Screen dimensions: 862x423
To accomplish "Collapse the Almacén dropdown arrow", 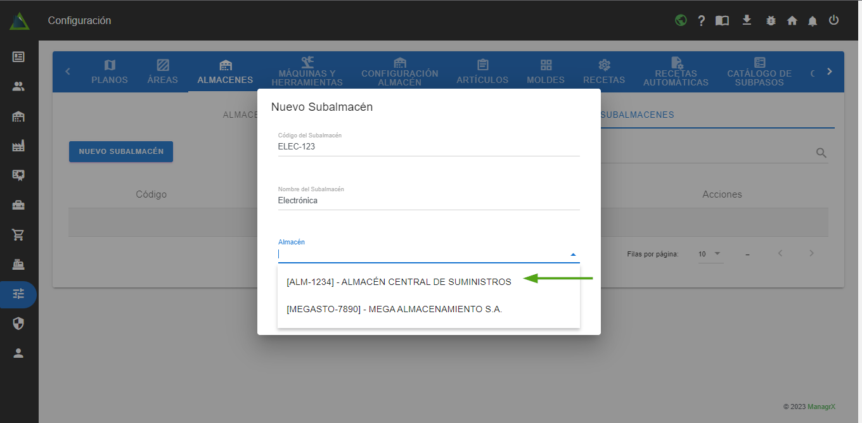I will coord(573,255).
